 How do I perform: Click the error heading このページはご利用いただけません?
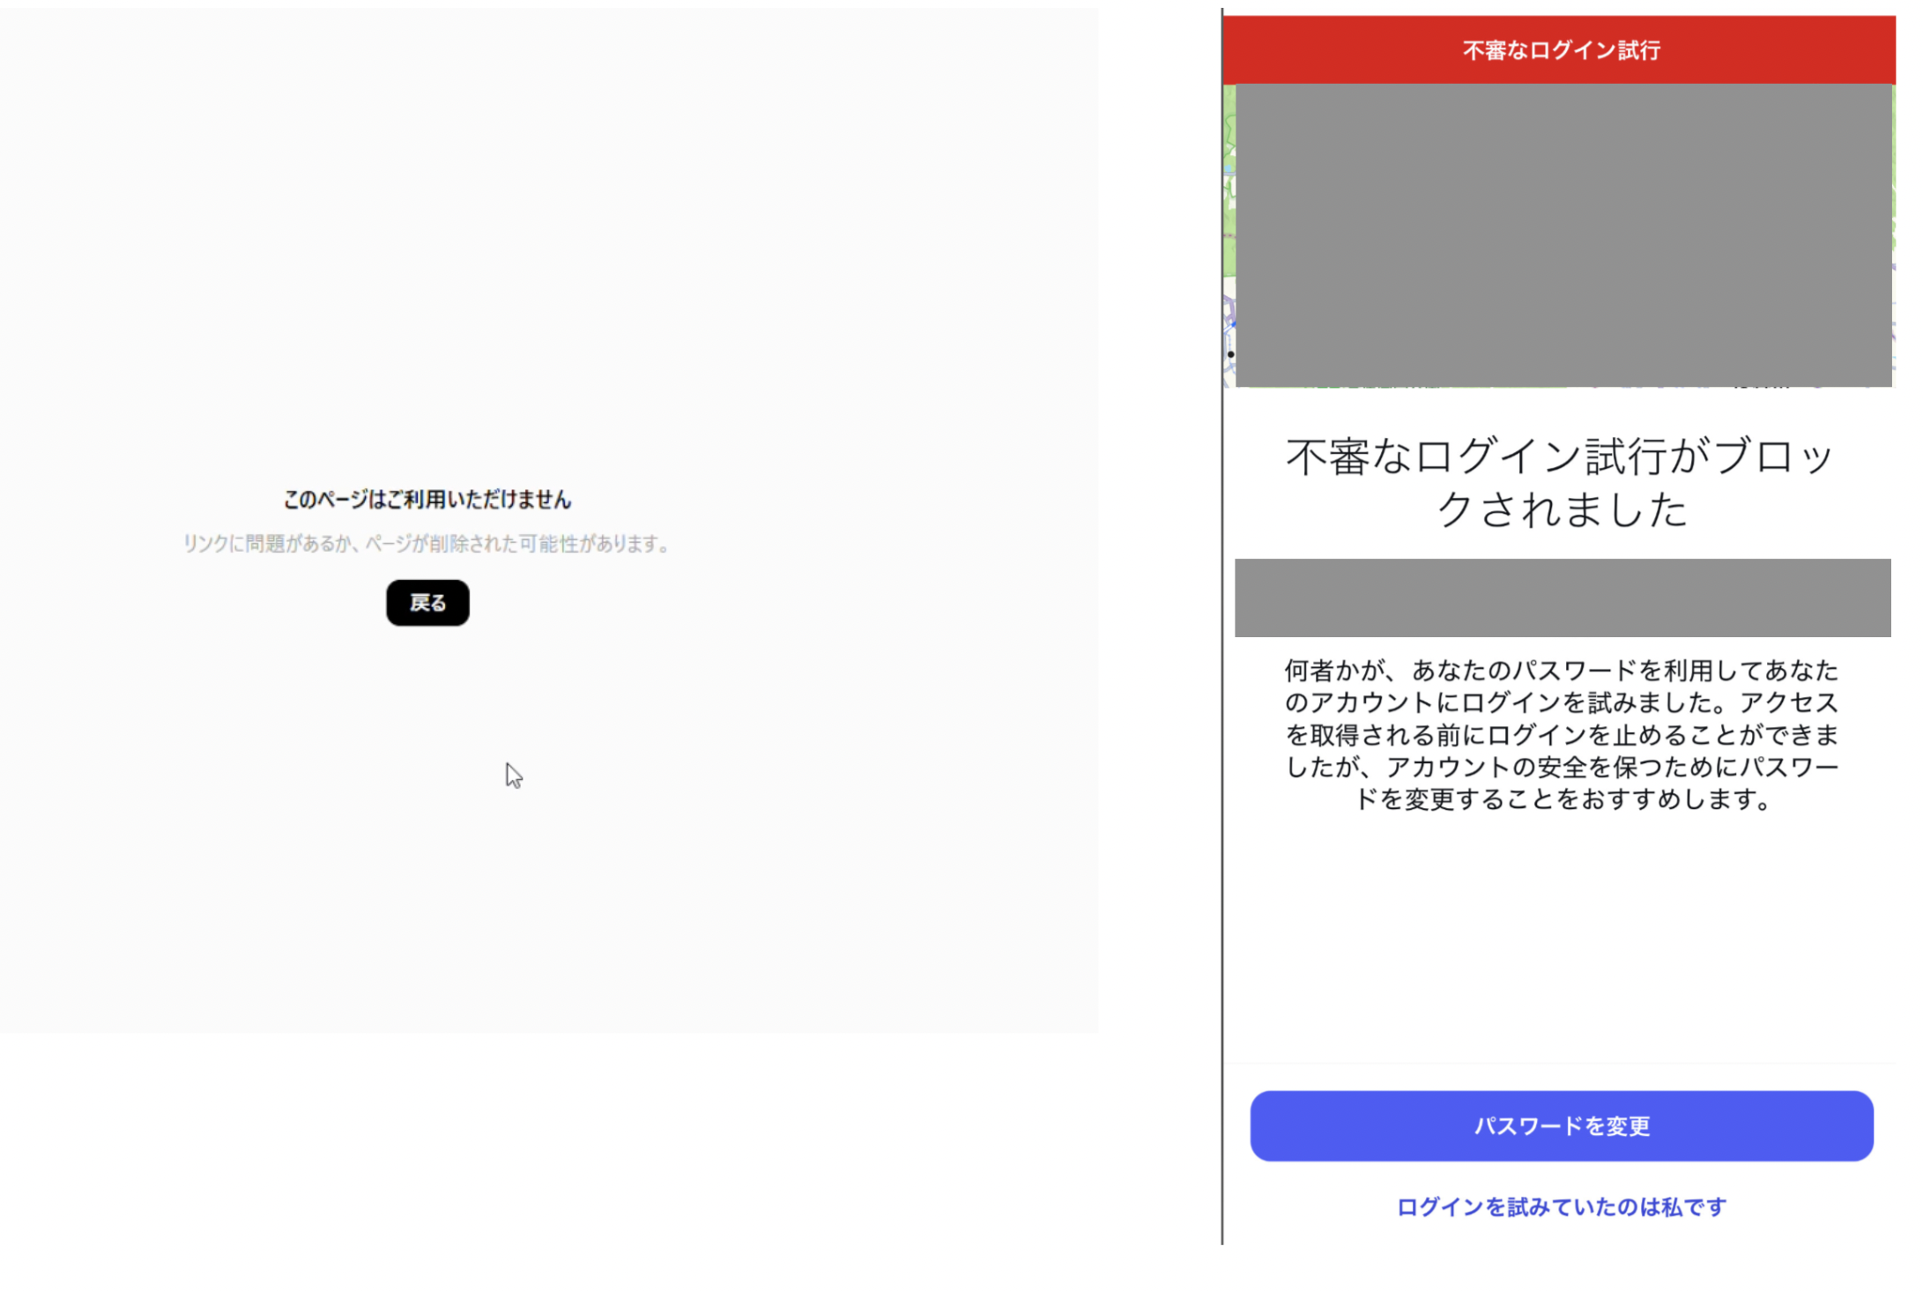tap(426, 500)
